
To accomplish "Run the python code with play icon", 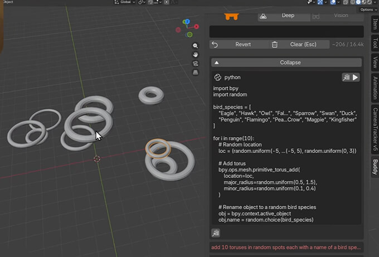I will pyautogui.click(x=355, y=77).
